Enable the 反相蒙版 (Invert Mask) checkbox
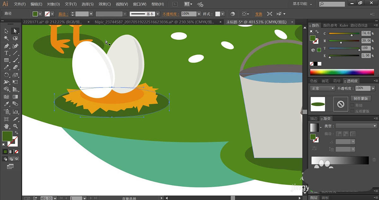 (353, 111)
